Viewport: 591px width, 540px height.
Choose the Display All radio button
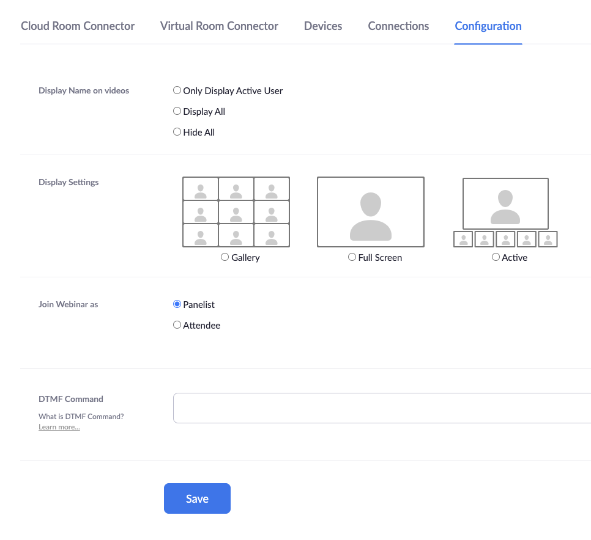177,111
